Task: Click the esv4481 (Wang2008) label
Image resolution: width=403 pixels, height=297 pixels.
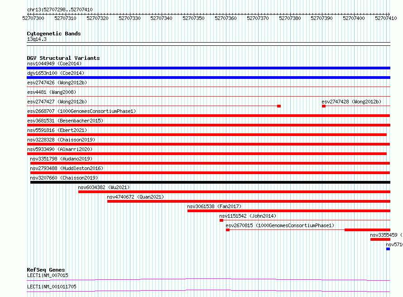Action: click(x=52, y=92)
